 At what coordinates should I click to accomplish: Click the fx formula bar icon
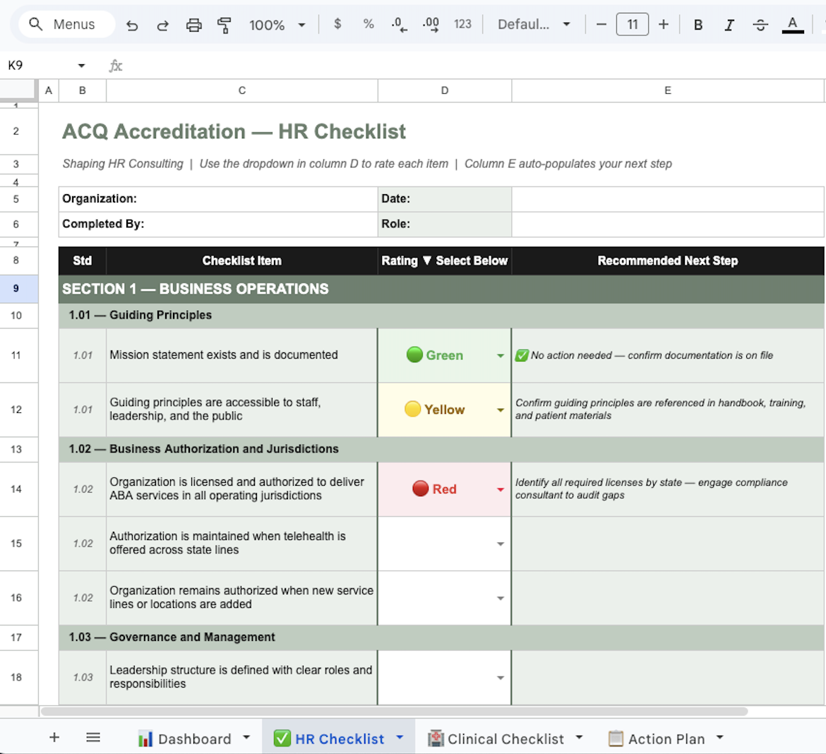coord(115,66)
